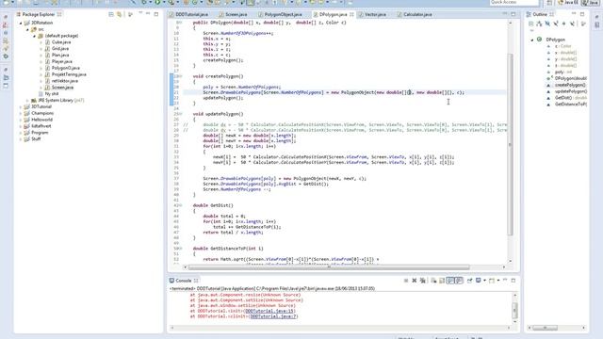
Task: Toggle Scroll Lock in Console toolbar
Action: click(442, 281)
